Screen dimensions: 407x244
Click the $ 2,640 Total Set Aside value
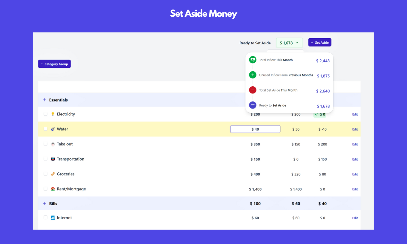tap(323, 91)
